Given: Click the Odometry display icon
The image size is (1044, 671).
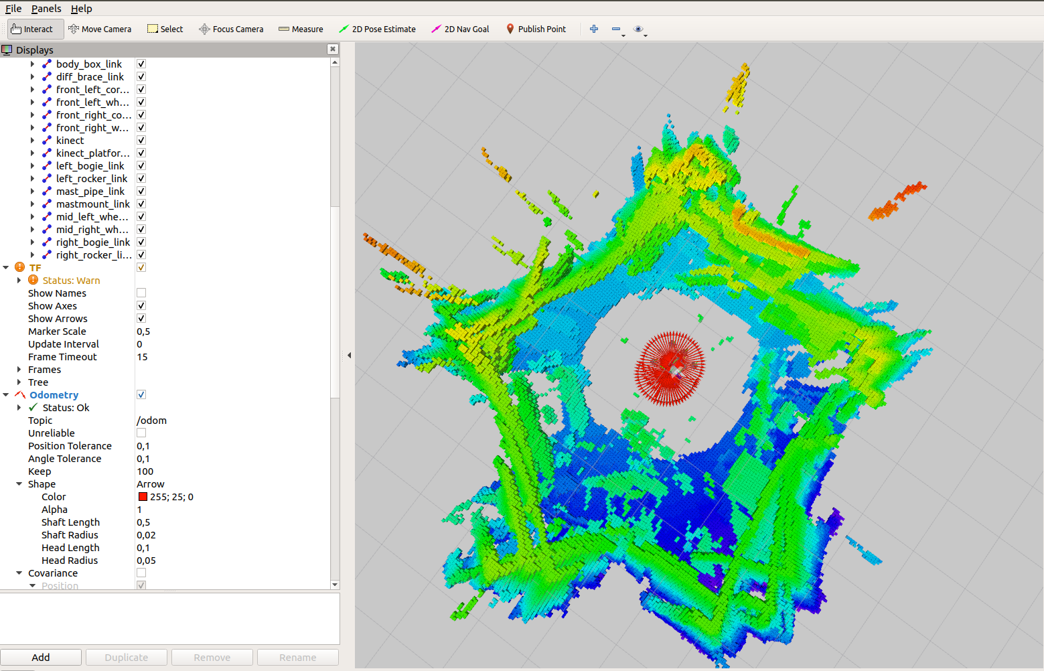Looking at the screenshot, I should click(20, 394).
